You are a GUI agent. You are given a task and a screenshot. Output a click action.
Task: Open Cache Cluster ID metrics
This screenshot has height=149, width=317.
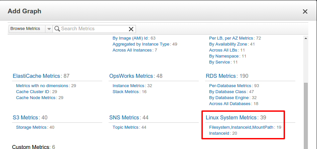[x=32, y=92]
